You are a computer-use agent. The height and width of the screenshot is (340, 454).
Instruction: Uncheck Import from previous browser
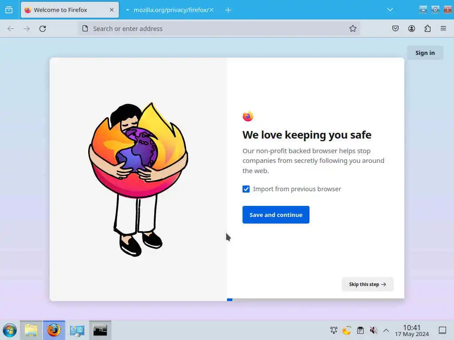pos(246,189)
